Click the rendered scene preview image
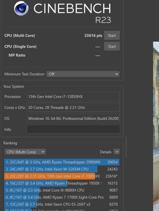Image resolution: width=159 pixels, height=211 pixels. [156, 126]
